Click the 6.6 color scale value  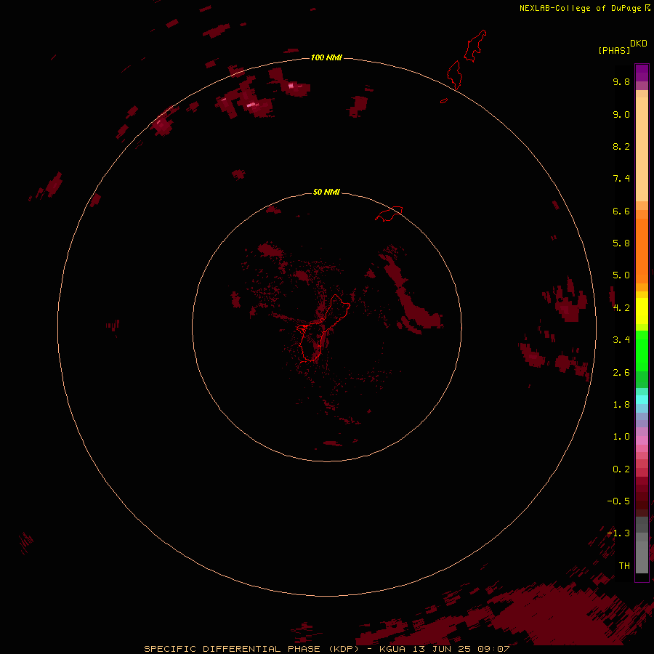[x=621, y=211]
